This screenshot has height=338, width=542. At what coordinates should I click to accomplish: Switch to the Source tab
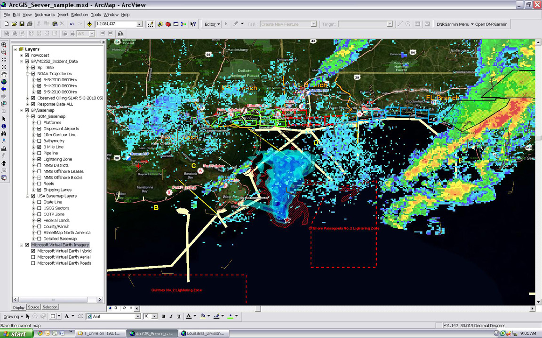[x=33, y=307]
